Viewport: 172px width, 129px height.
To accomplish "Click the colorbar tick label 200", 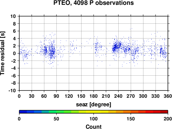I will click(168, 119).
